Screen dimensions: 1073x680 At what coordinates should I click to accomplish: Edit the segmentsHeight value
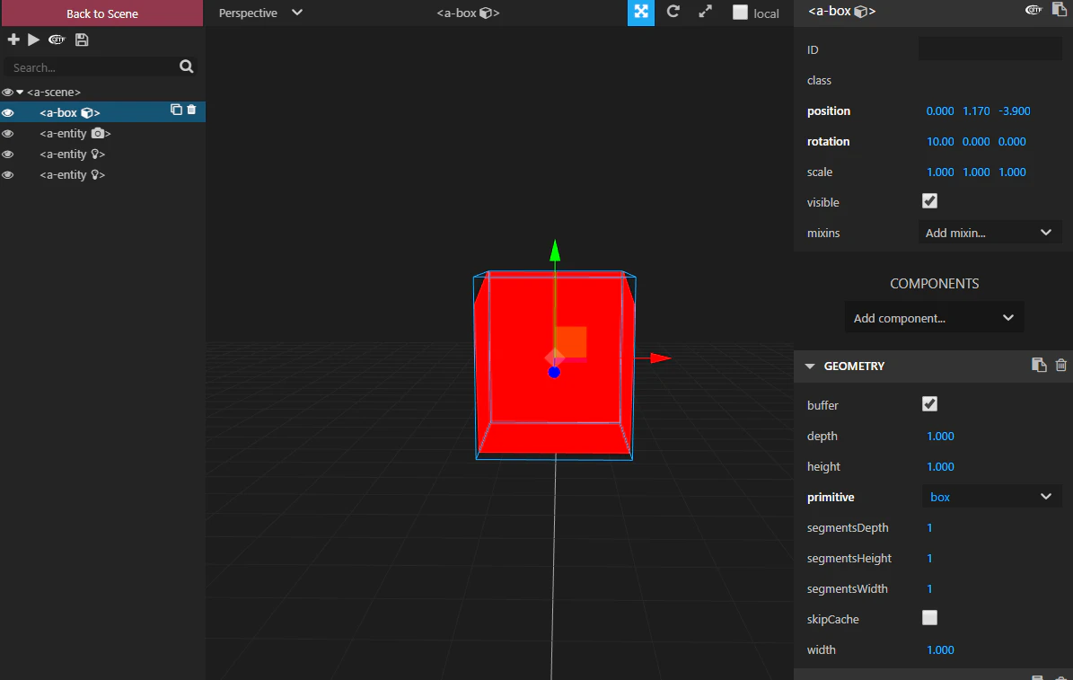pos(929,558)
